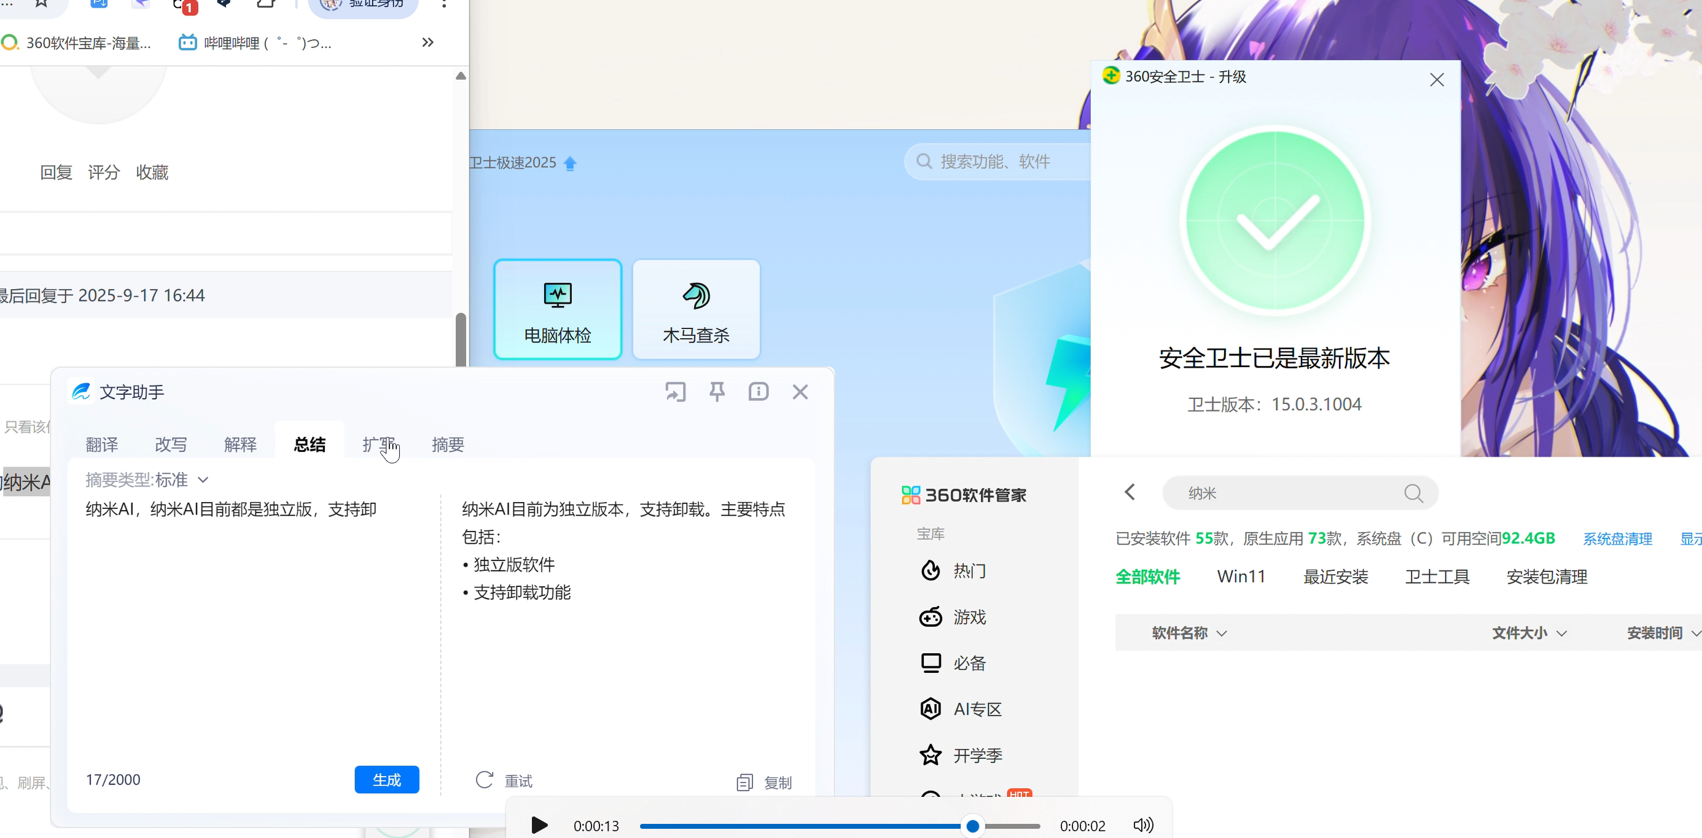Select the 安装包清理 tab

[x=1547, y=576]
